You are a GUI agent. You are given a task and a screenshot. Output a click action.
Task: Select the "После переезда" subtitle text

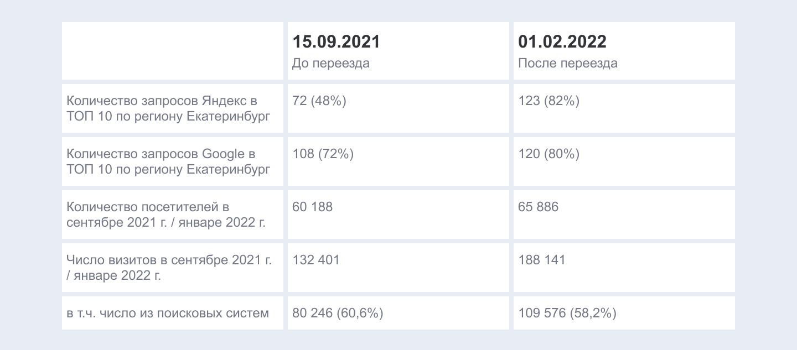click(x=568, y=63)
